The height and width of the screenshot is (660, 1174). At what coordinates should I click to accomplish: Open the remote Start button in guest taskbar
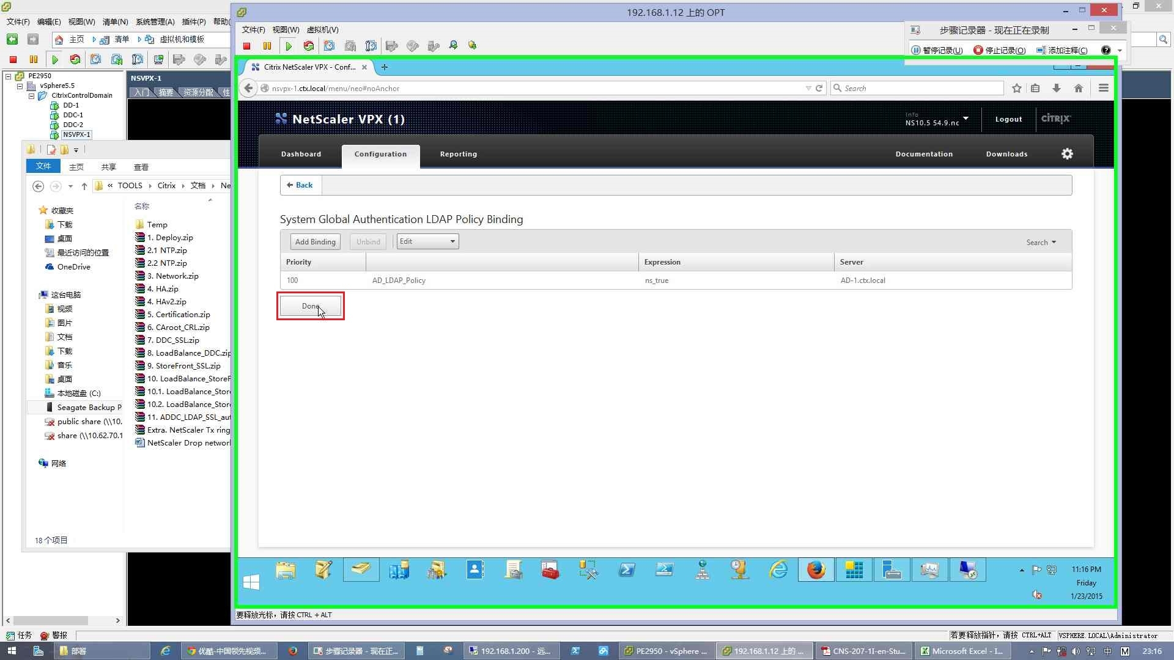coord(251,582)
